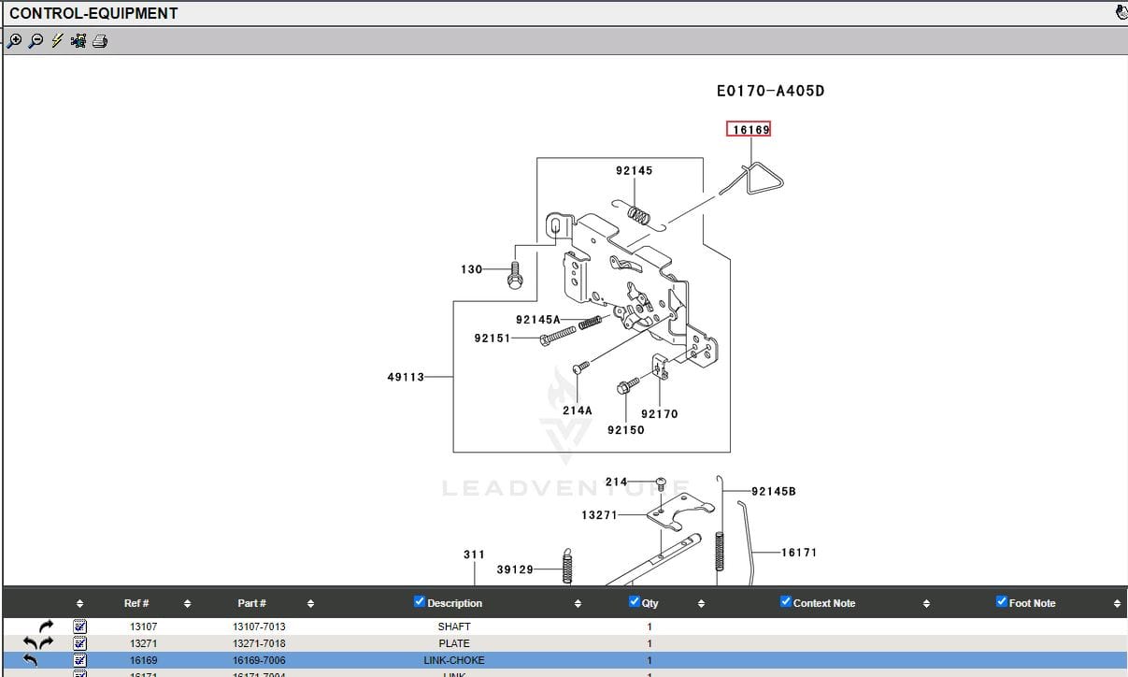Click the icon right of zoom-lightning tools
The height and width of the screenshot is (677, 1128).
tap(79, 41)
